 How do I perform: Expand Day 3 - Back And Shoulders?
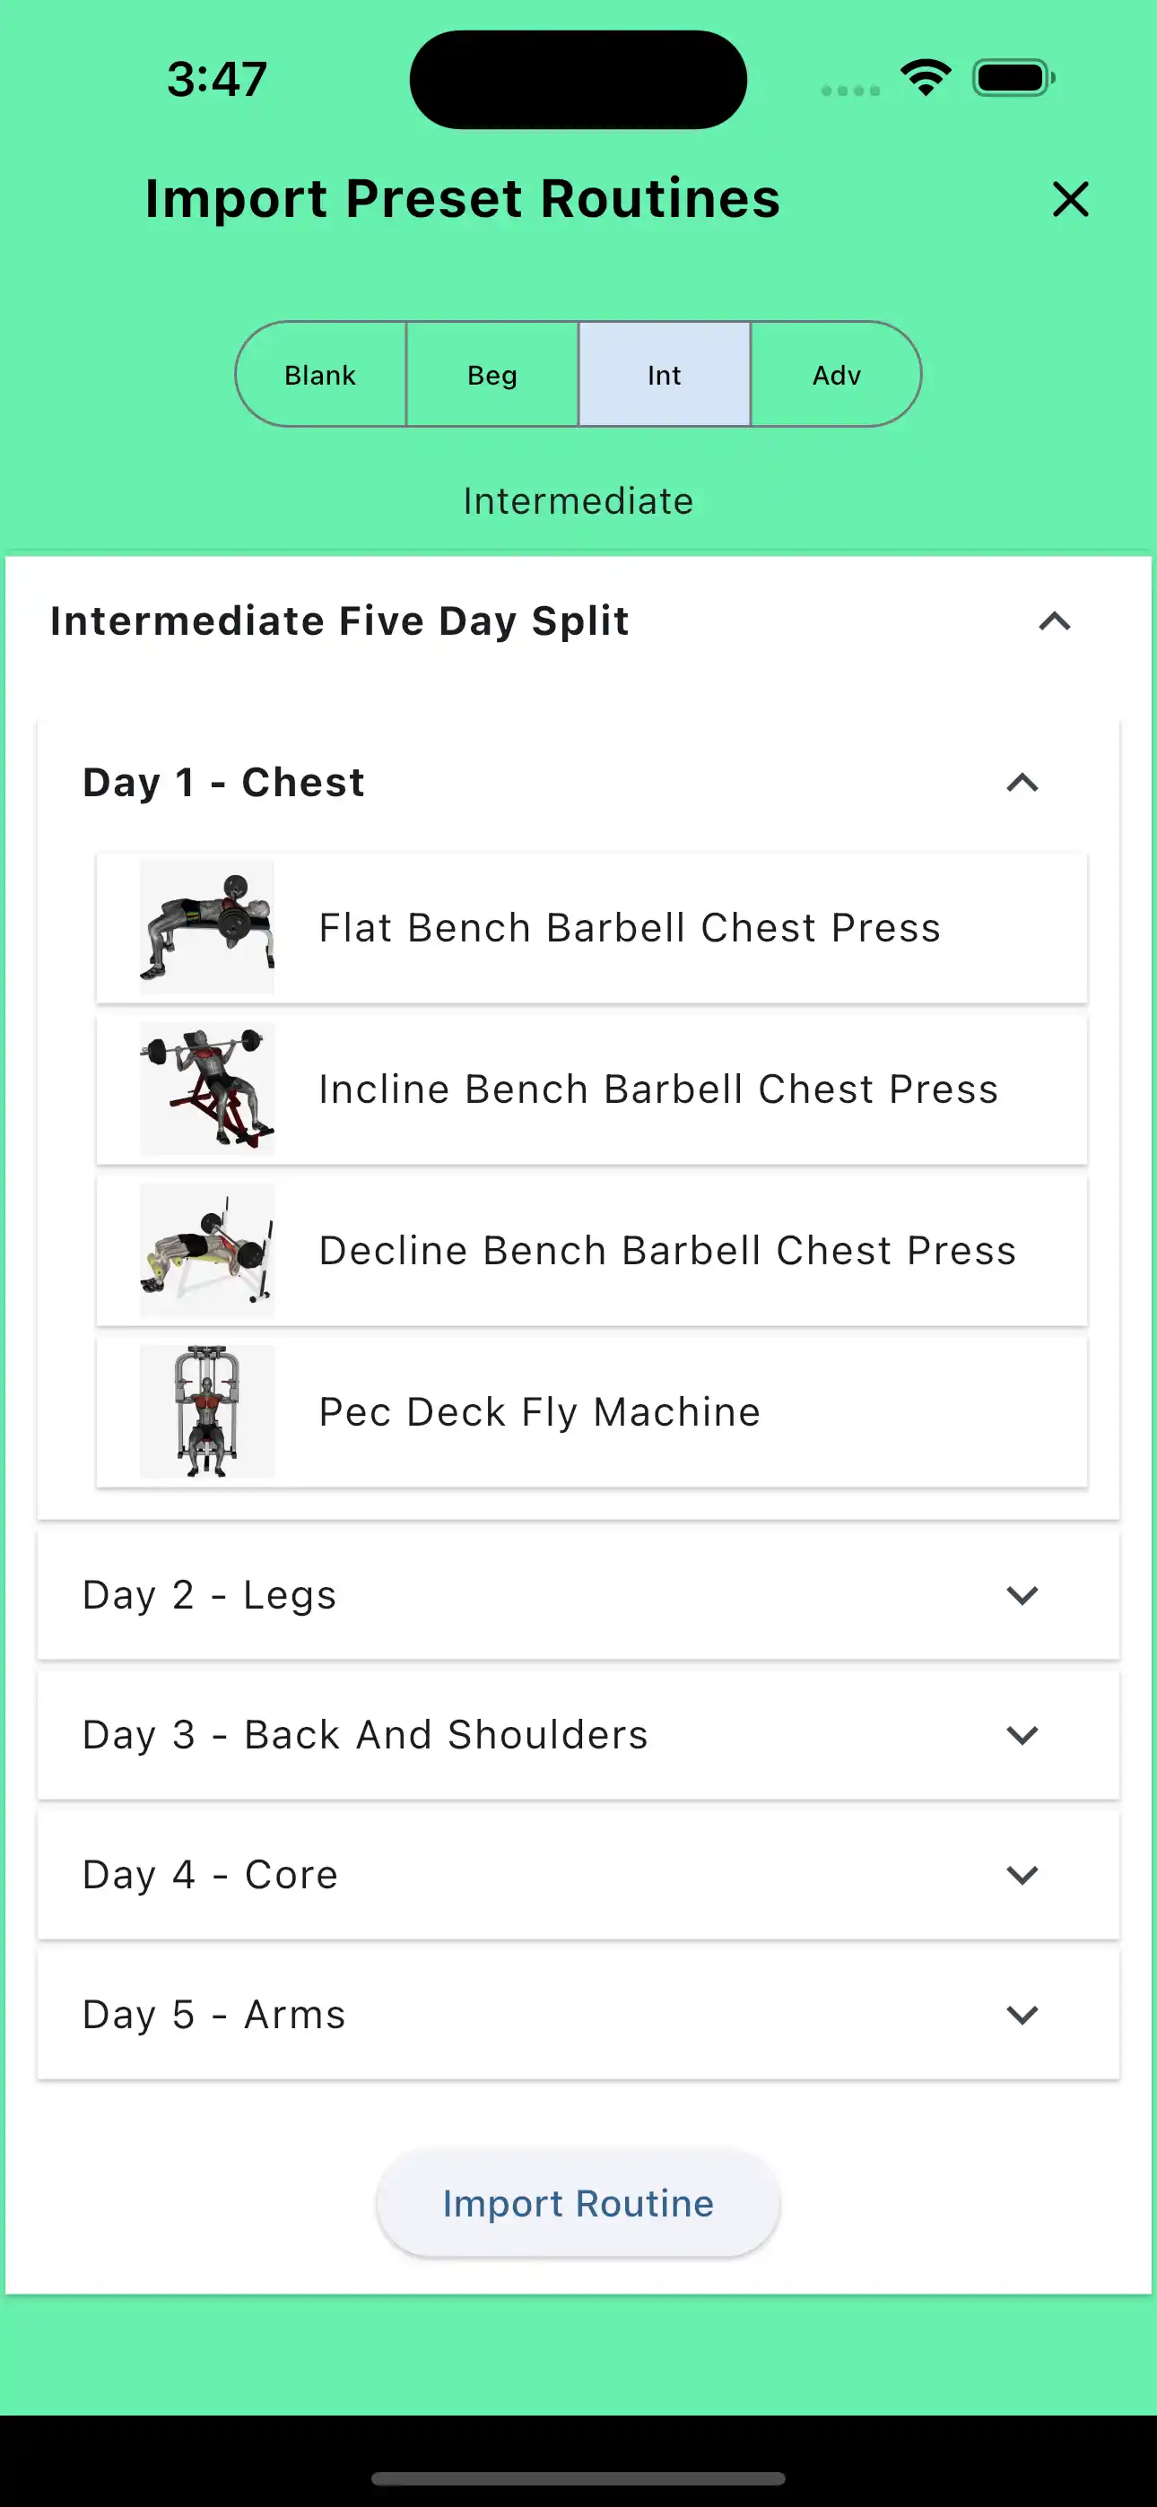(x=1022, y=1734)
